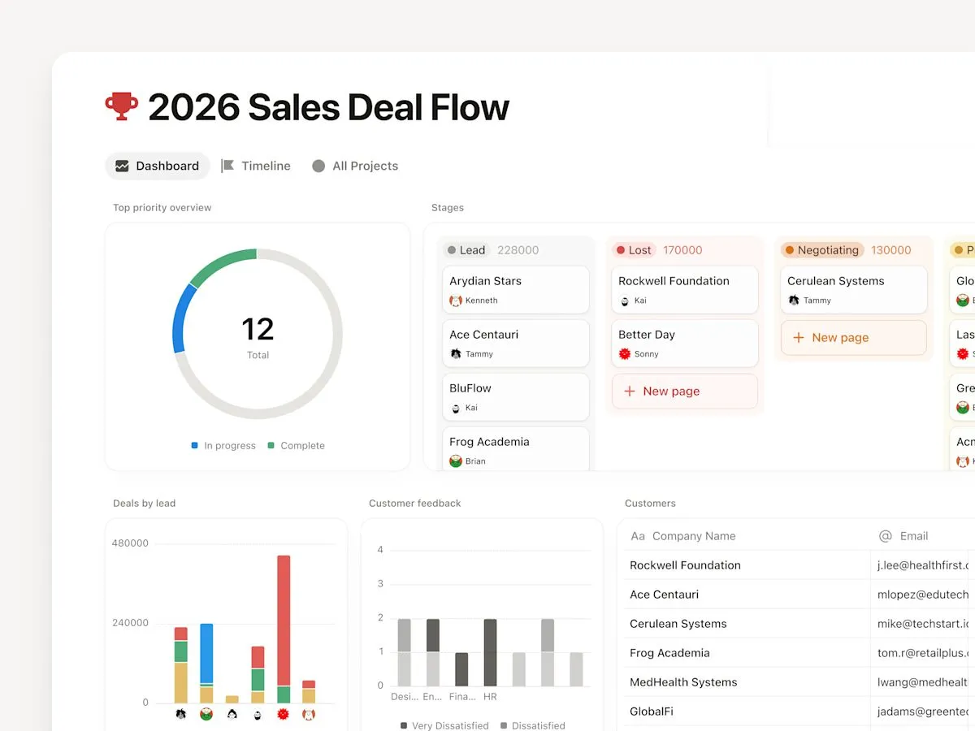This screenshot has width=975, height=731.
Task: Open the All Projects tab
Action: [x=355, y=166]
